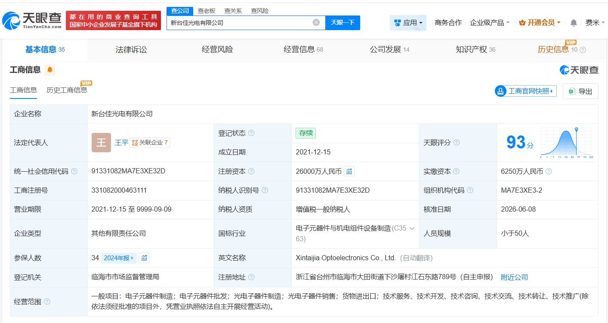Image resolution: width=608 pixels, height=323 pixels.
Task: Click the 核准日期 value 2026-06-08
Action: click(x=518, y=209)
